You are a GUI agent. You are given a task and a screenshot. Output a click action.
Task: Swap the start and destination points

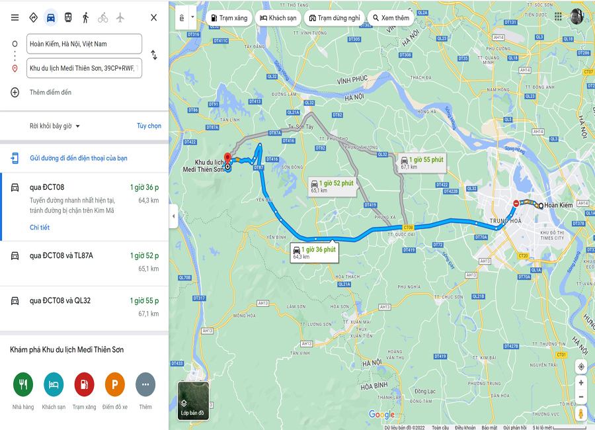click(153, 55)
